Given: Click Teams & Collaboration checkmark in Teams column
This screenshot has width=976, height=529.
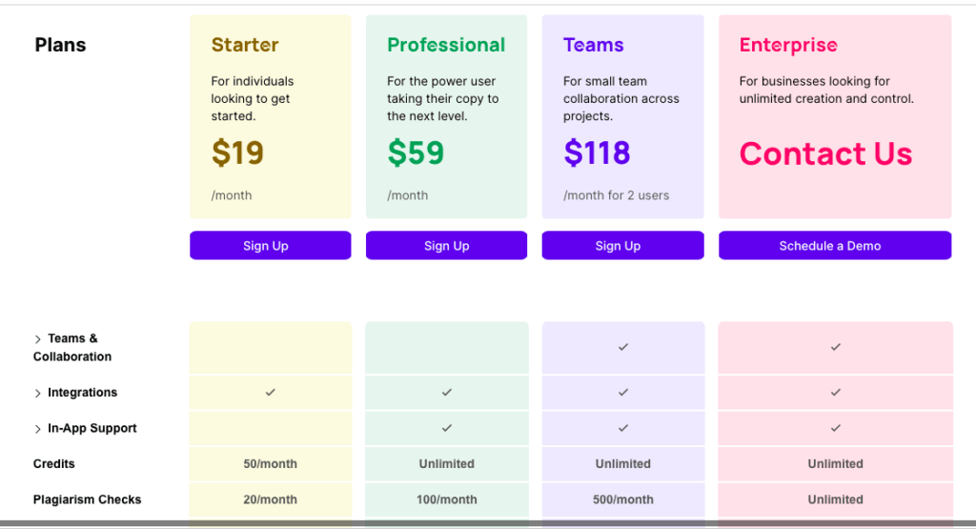Looking at the screenshot, I should coord(623,347).
